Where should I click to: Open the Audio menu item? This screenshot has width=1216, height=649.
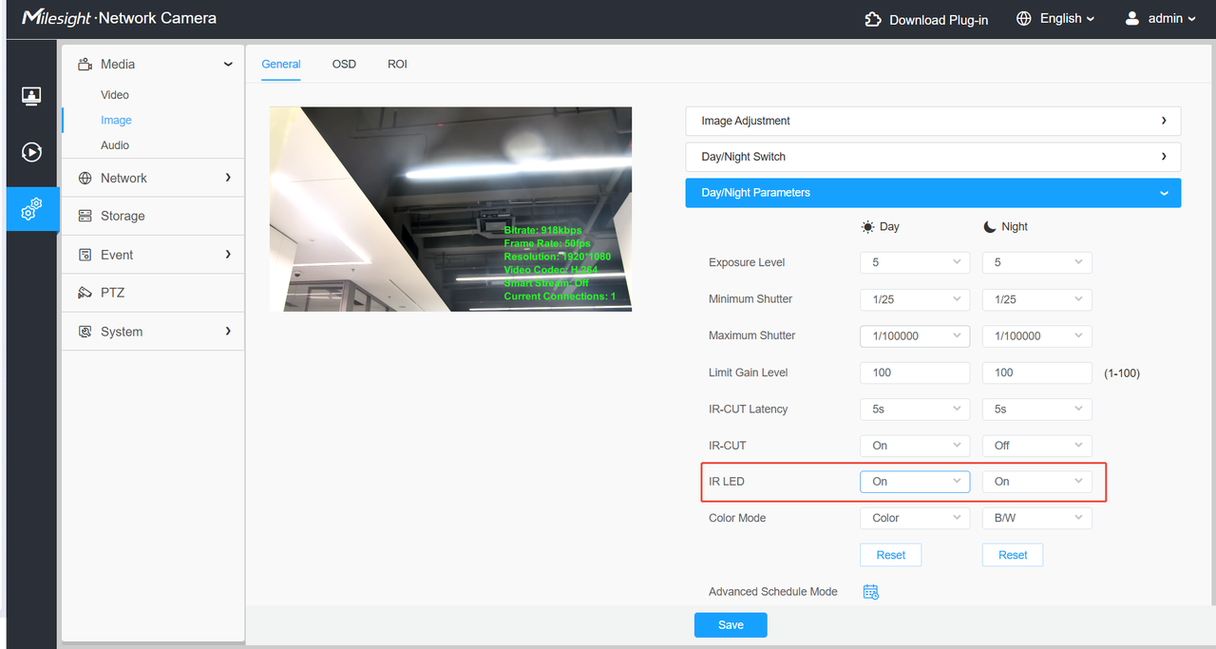(x=115, y=145)
